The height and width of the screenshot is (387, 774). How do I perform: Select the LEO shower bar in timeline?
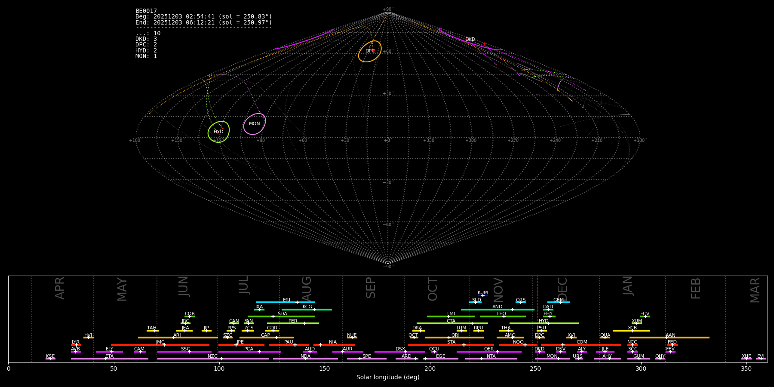[x=502, y=316]
